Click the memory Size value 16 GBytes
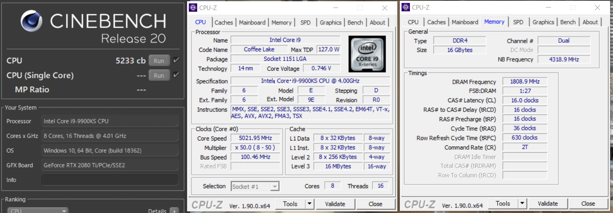613x213 pixels. [x=459, y=50]
